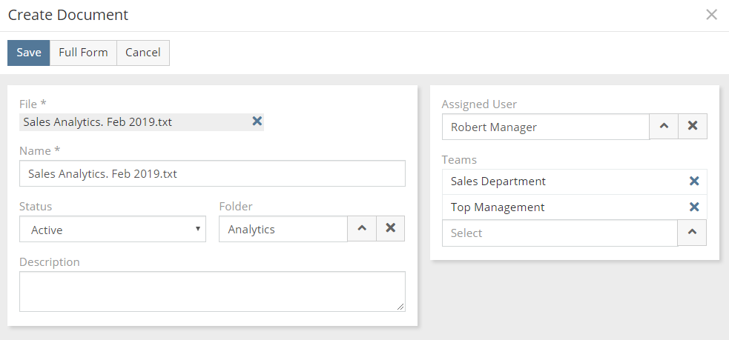This screenshot has height=340, width=729.
Task: Close the Create Document dialog
Action: pyautogui.click(x=711, y=15)
